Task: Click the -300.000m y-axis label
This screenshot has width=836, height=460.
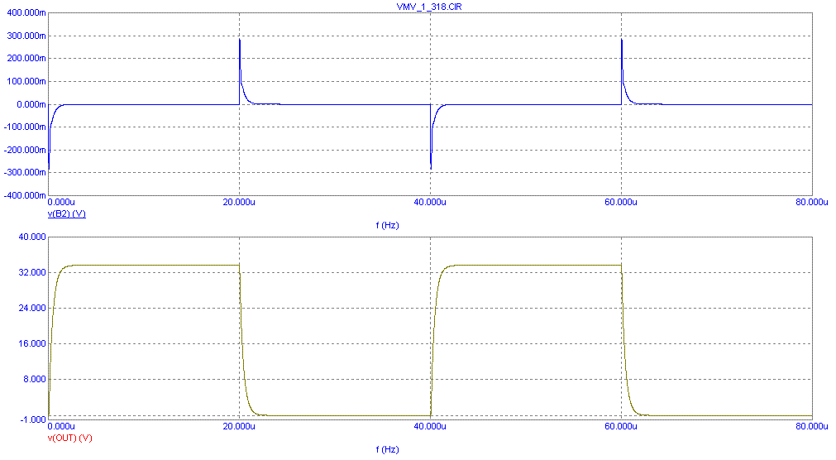Action: tap(25, 172)
